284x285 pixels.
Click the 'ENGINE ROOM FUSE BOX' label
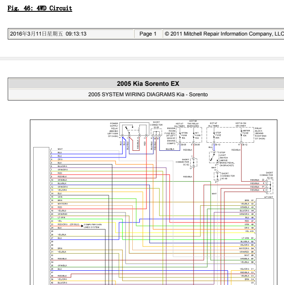coord(171,131)
